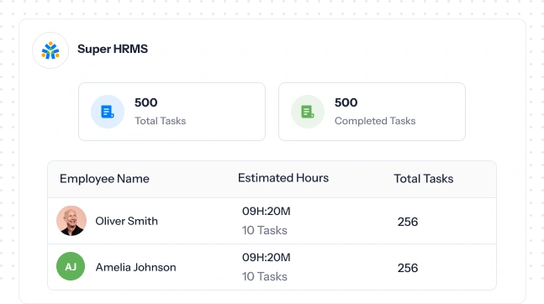Click the 500 count in Completed Tasks
This screenshot has height=304, width=544.
tap(346, 102)
